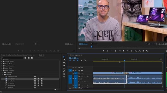Toggle V1 source patching on V2 row

click(70, 71)
